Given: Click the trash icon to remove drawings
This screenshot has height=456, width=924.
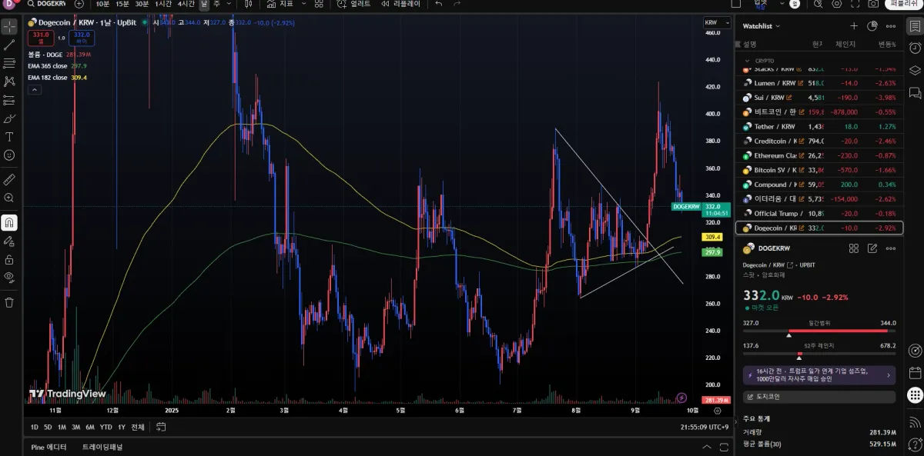Looking at the screenshot, I should click(9, 302).
